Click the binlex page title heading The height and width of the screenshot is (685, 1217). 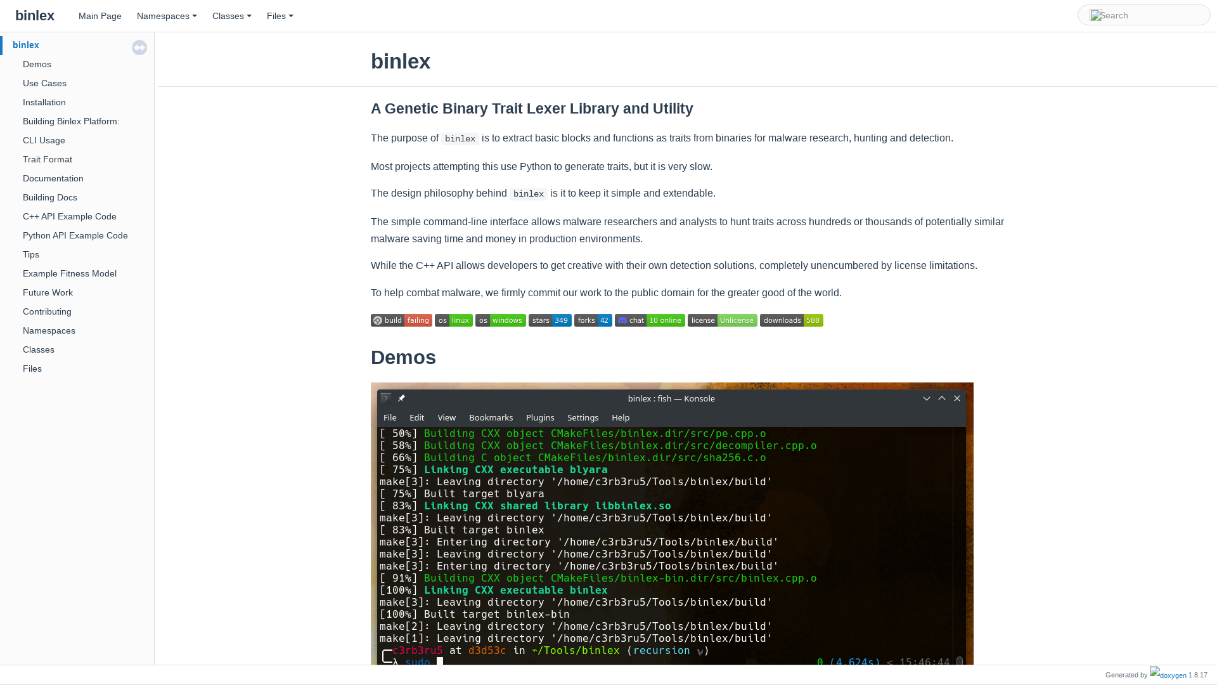[401, 62]
